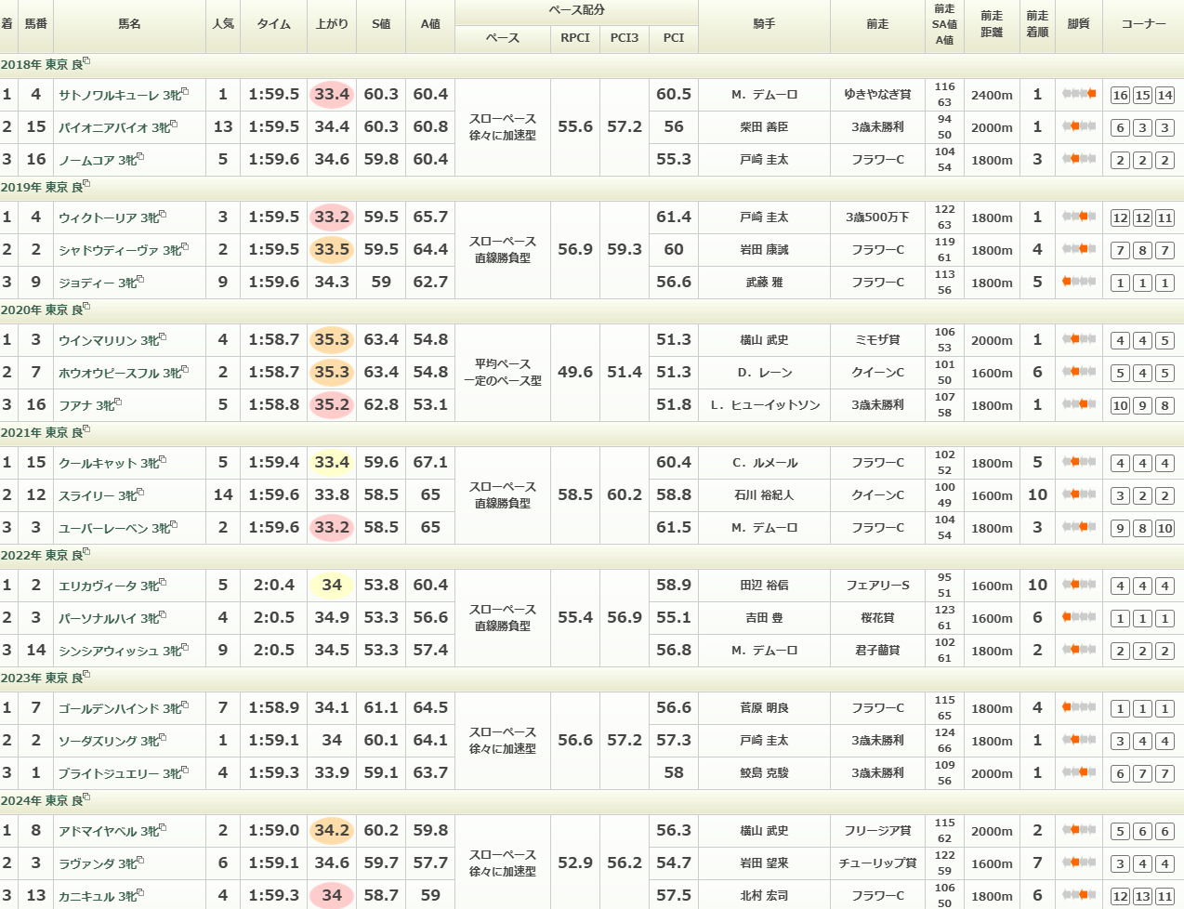Click the pink-highlighted 33.2 in ウィクトーリア row
Image resolution: width=1184 pixels, height=909 pixels.
pos(332,217)
